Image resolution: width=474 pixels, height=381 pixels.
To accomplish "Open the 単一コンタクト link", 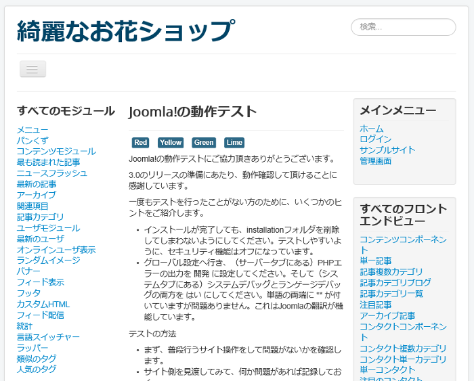I will click(387, 369).
